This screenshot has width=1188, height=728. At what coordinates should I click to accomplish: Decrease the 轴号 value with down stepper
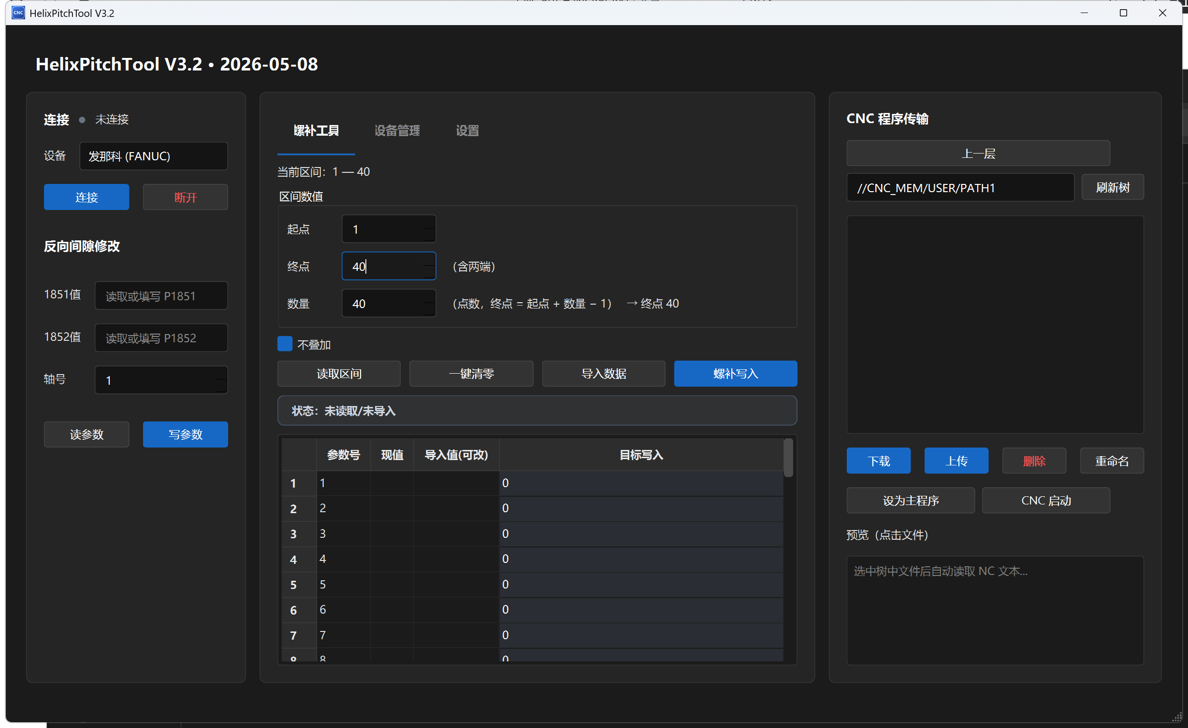click(x=221, y=386)
